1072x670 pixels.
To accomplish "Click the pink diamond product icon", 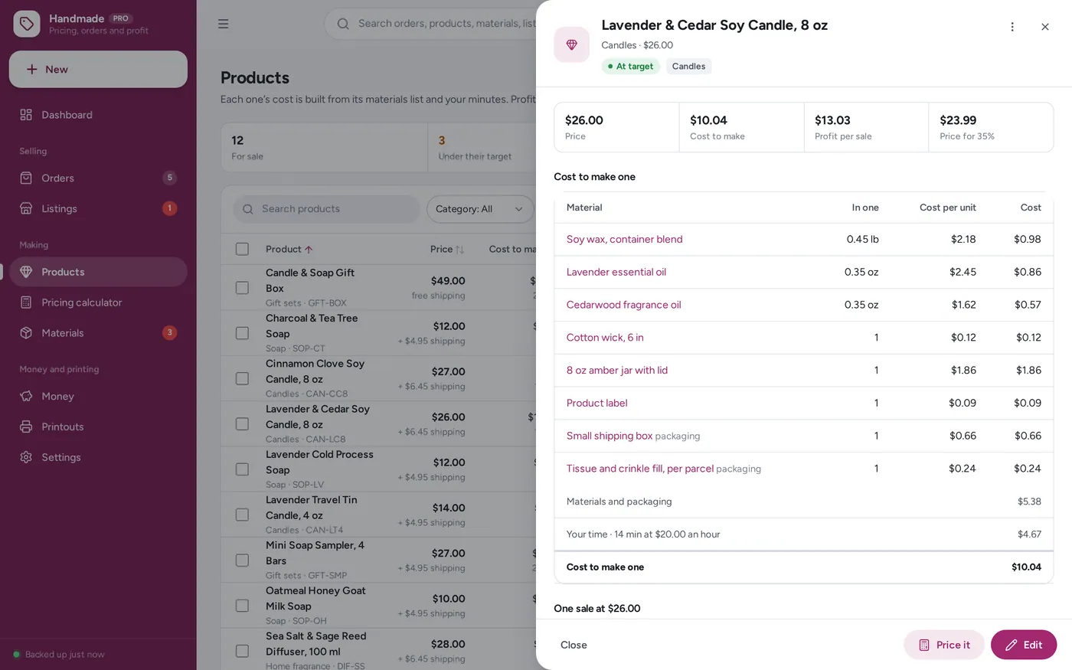I will point(571,44).
